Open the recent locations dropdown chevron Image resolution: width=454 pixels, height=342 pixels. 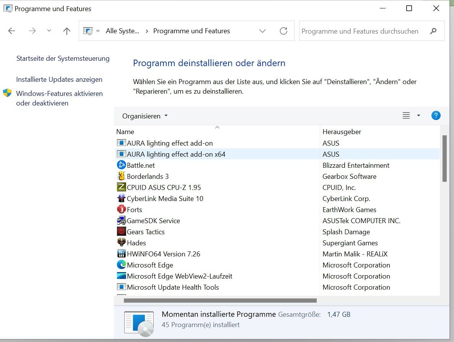point(49,31)
